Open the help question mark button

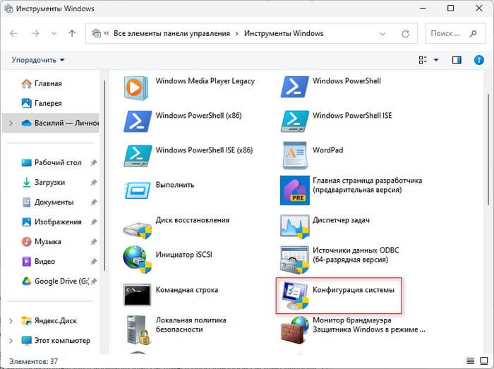pyautogui.click(x=479, y=60)
